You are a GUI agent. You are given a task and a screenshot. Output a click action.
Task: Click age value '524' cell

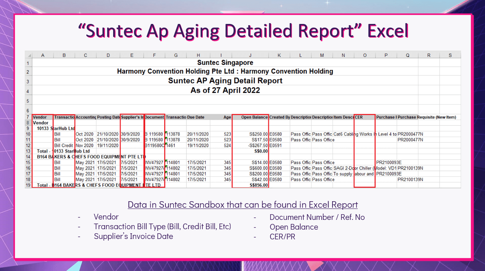[x=227, y=145]
